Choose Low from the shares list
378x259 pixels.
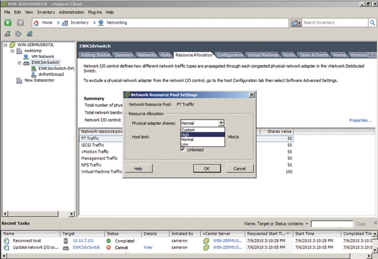(203, 144)
